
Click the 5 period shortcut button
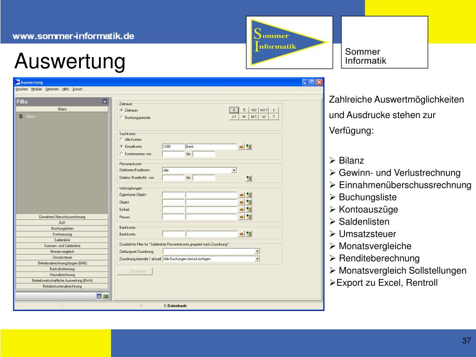pos(244,110)
